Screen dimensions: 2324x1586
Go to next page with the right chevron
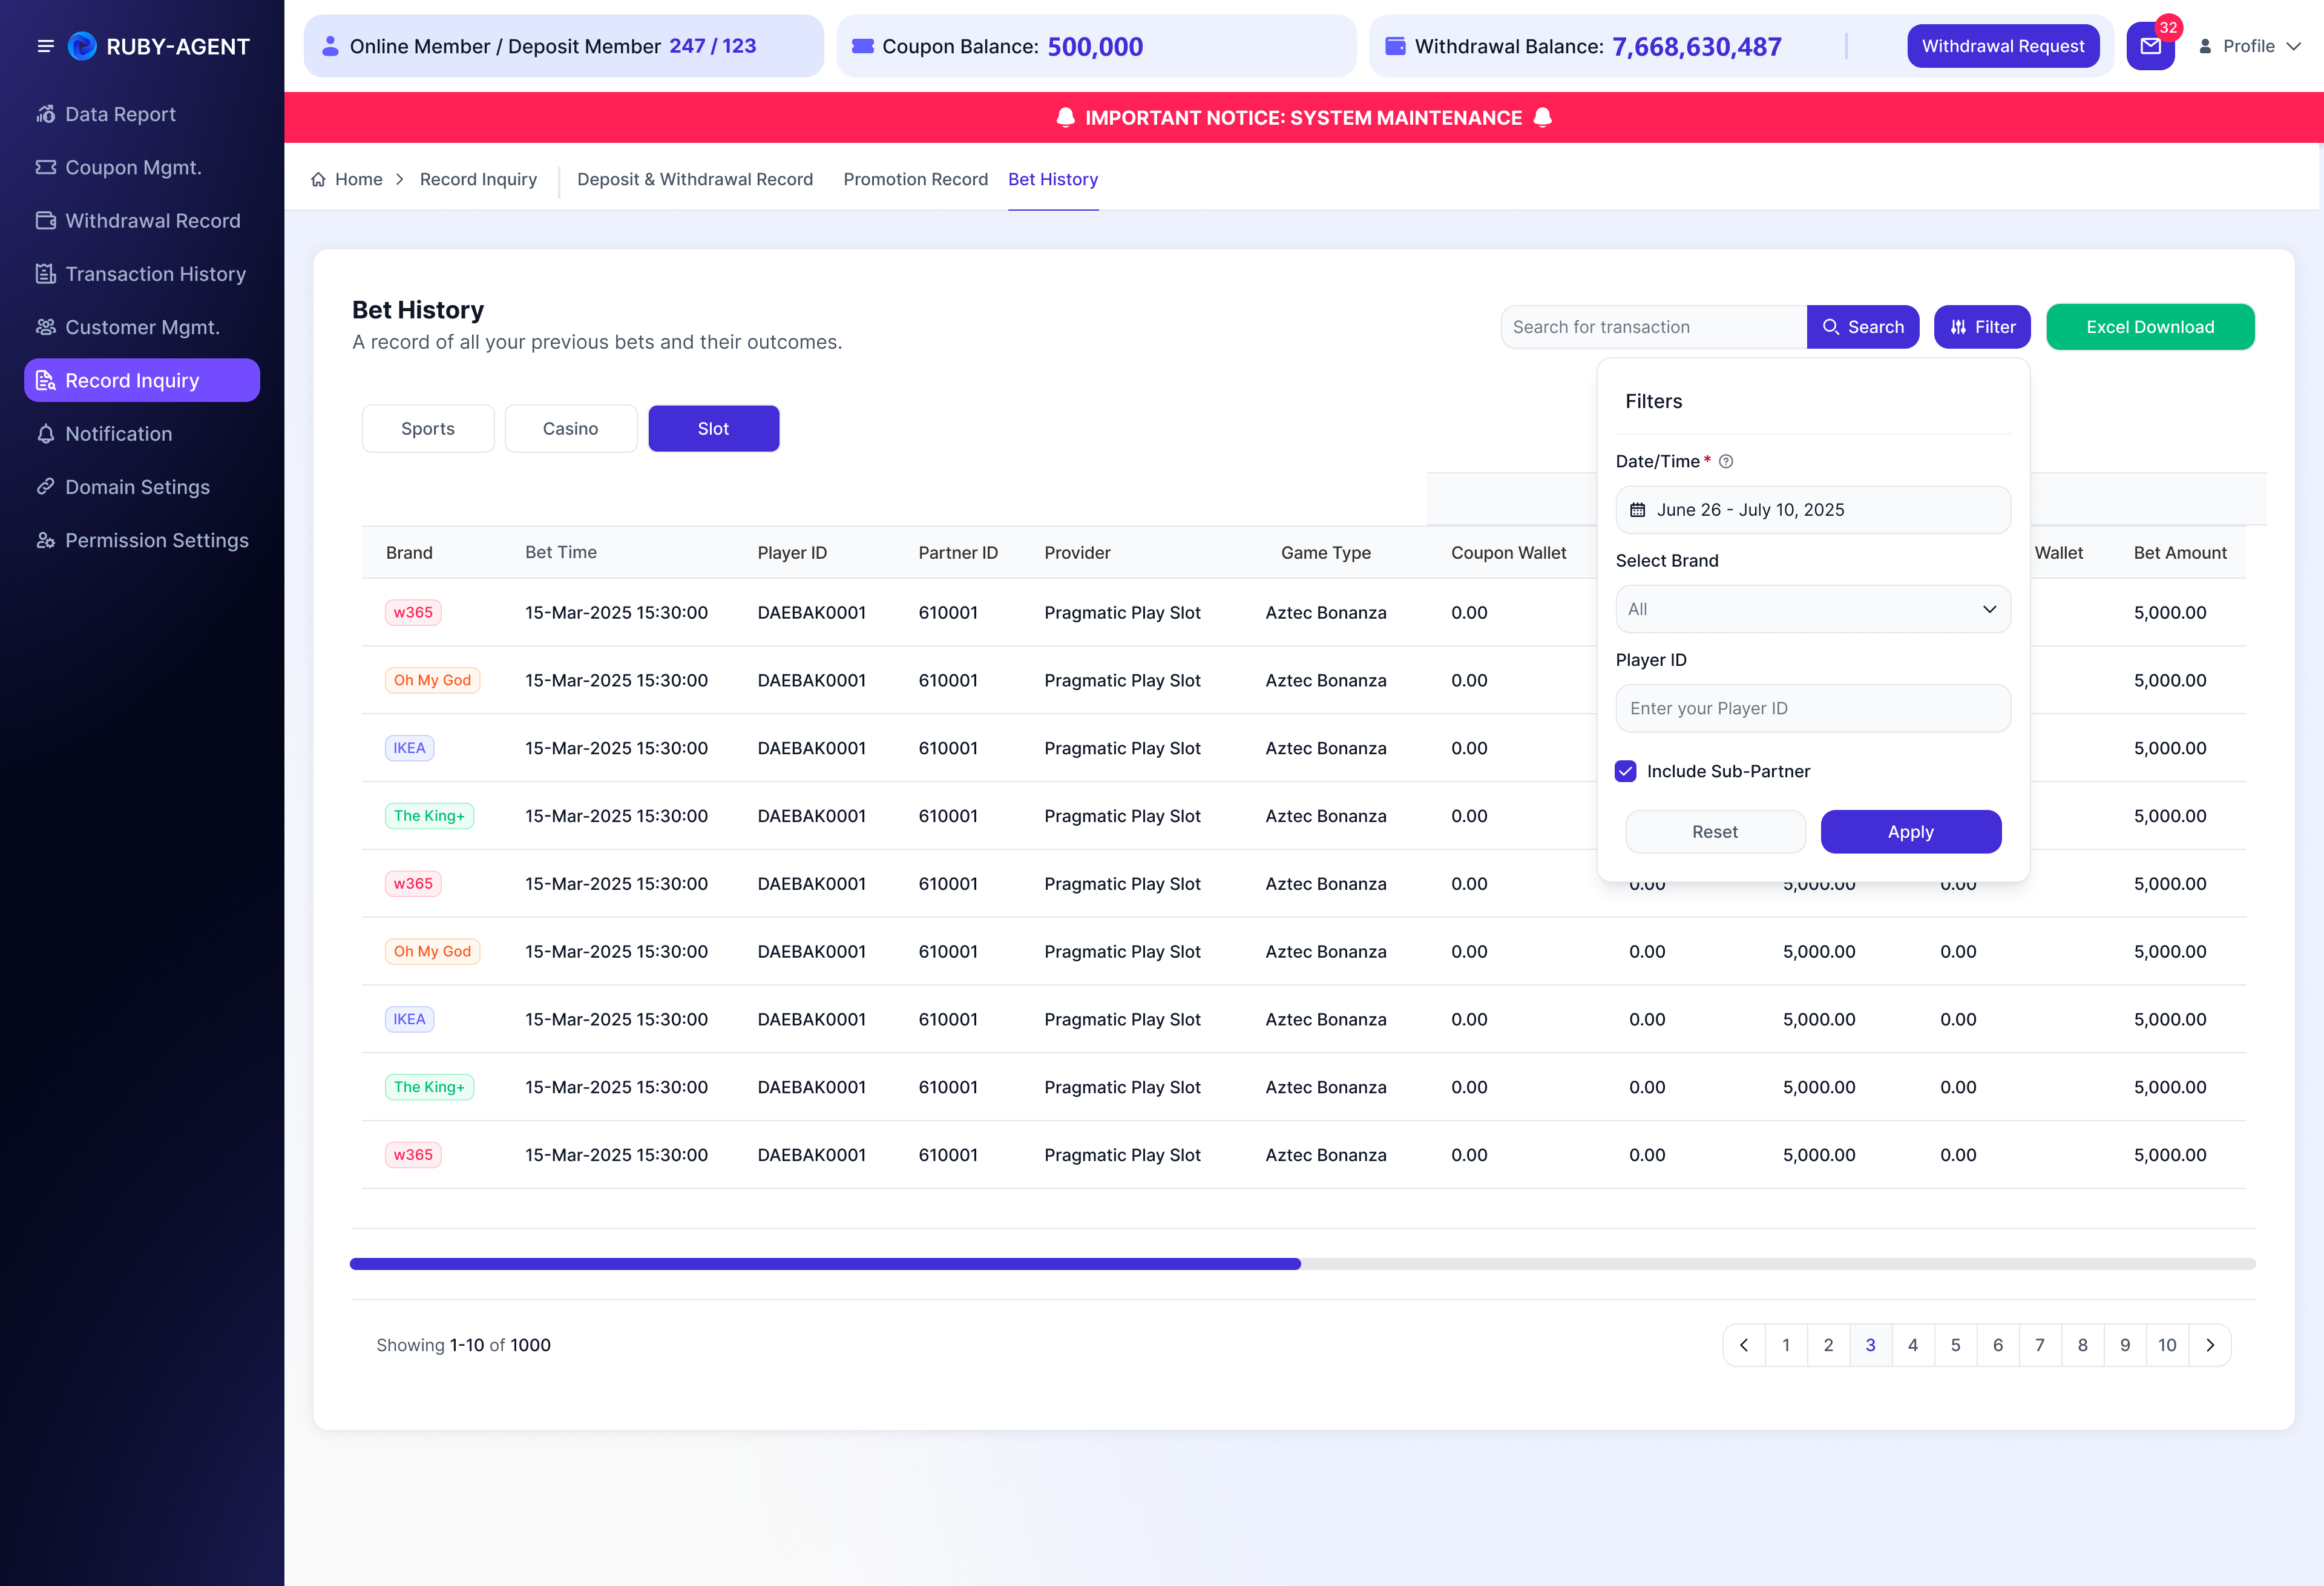coord(2210,1345)
